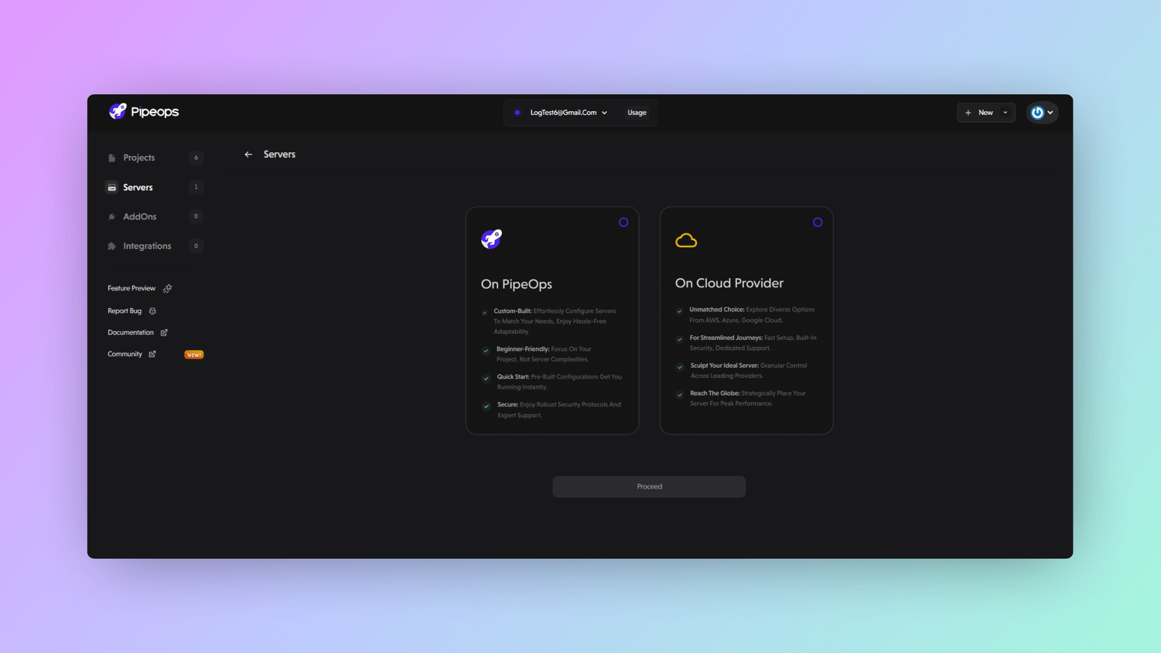The height and width of the screenshot is (653, 1161).
Task: Click the Proceed button
Action: tap(649, 486)
